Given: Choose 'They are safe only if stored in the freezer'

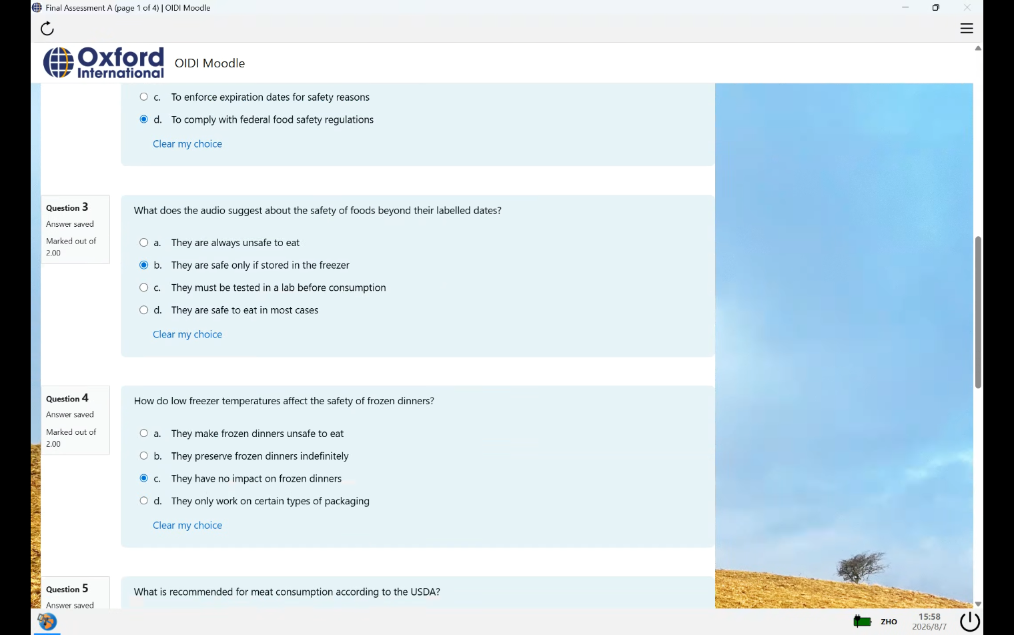Looking at the screenshot, I should [x=143, y=265].
